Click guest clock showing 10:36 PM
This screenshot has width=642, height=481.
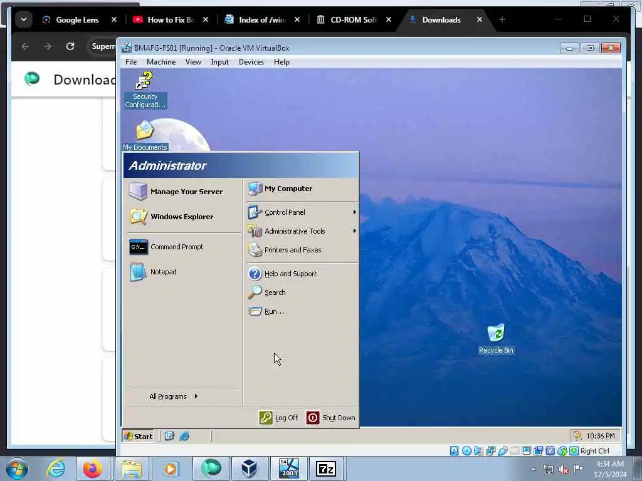coord(600,436)
